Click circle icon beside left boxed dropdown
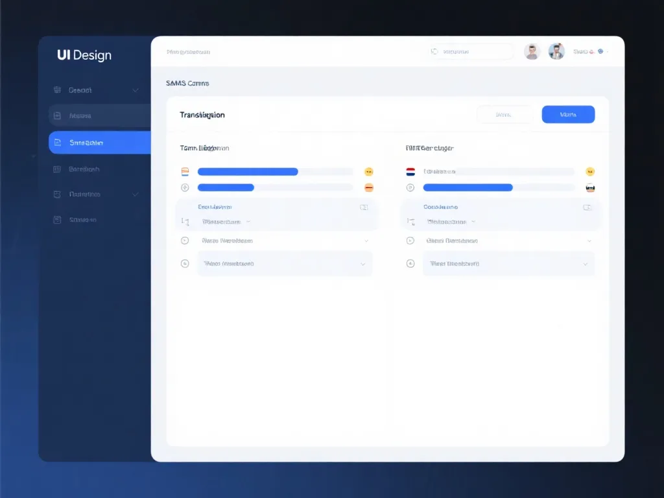The width and height of the screenshot is (664, 498). coord(185,263)
